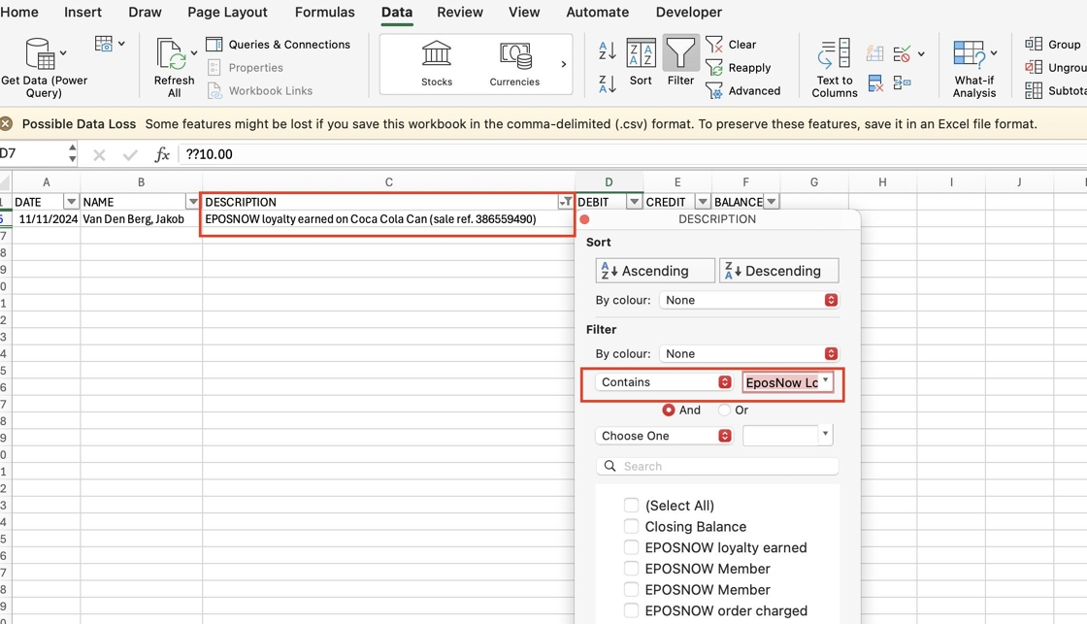
Task: Select column H header
Action: pos(882,182)
